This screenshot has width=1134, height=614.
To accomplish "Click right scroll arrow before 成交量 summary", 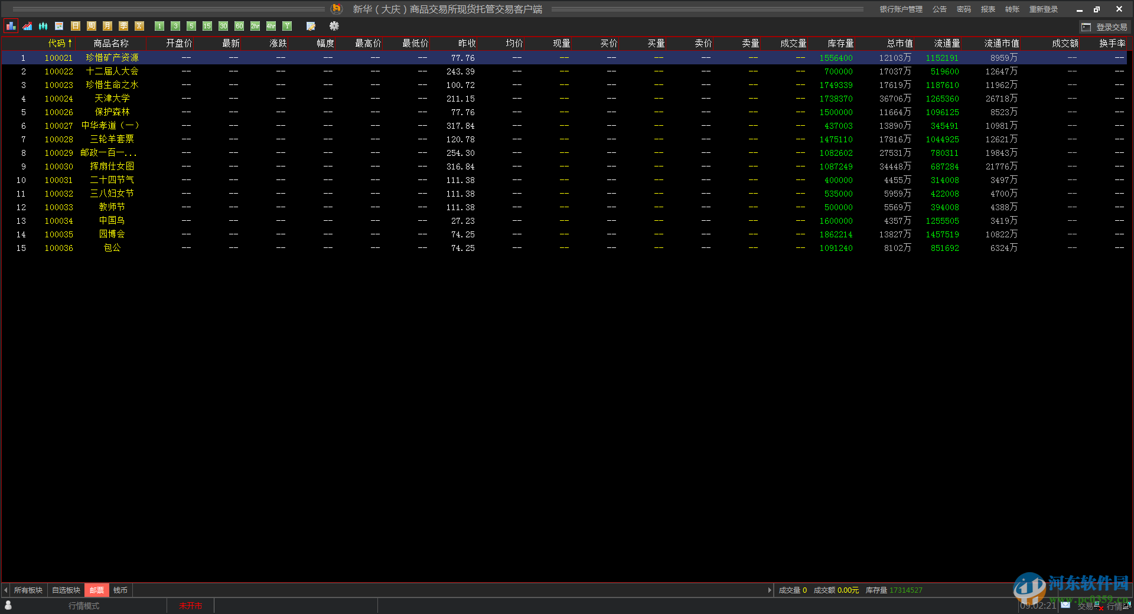I will tap(769, 590).
